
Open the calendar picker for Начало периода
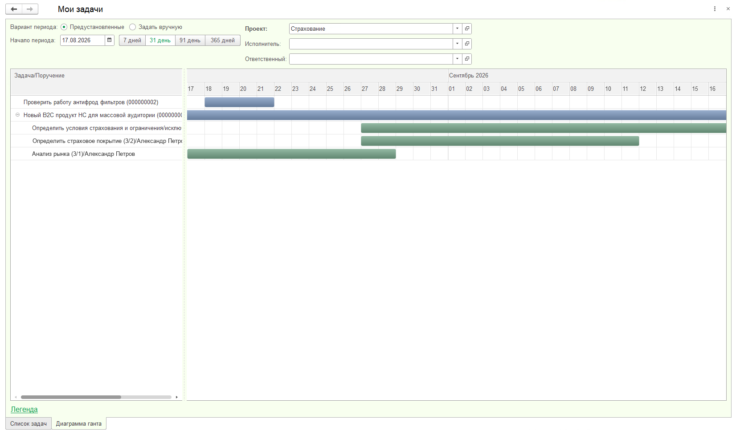(x=110, y=40)
